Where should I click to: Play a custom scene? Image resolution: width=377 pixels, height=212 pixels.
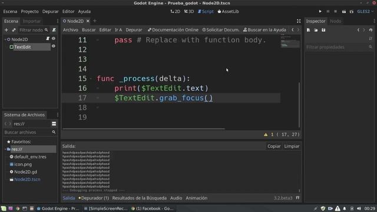coord(352,11)
